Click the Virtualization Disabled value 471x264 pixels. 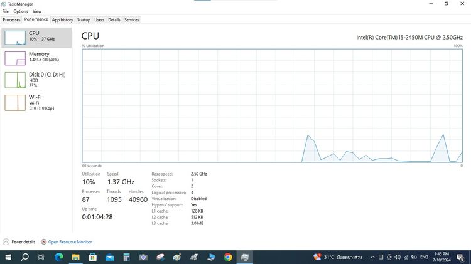198,199
